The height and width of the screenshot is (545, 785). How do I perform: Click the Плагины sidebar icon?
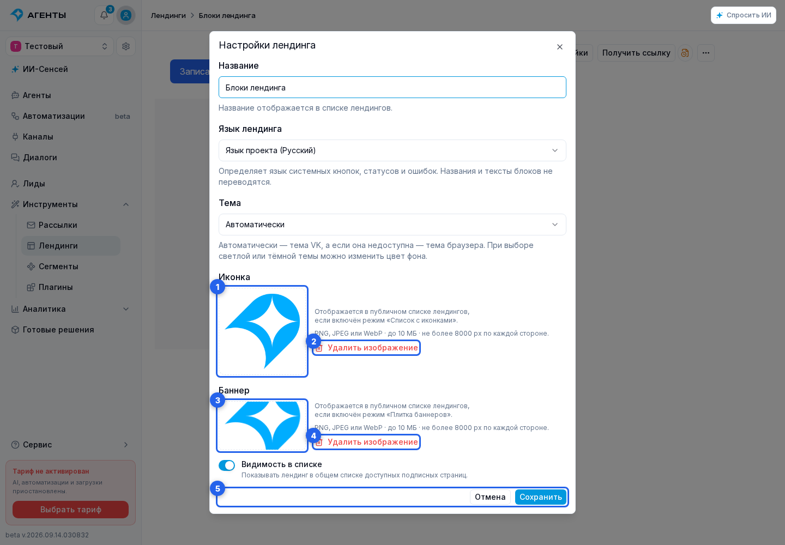pos(31,287)
